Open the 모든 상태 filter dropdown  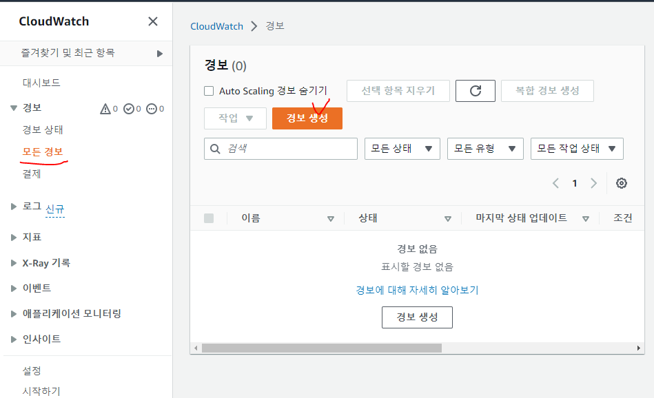click(402, 149)
